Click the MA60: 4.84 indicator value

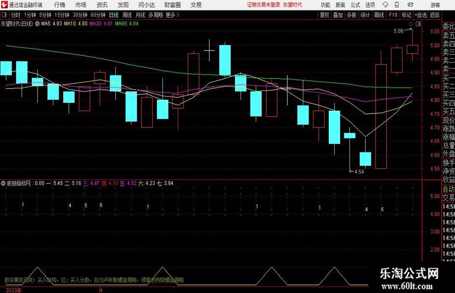click(x=127, y=24)
